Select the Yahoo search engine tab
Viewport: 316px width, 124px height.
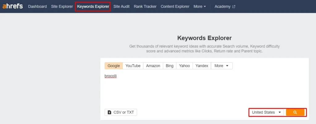click(x=185, y=66)
